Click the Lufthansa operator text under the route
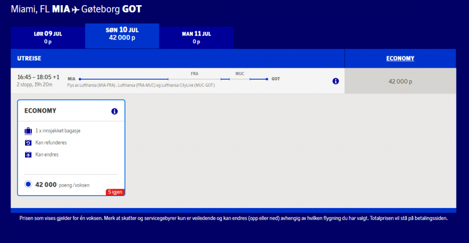Viewport: 469px width, 243px height. click(x=141, y=85)
